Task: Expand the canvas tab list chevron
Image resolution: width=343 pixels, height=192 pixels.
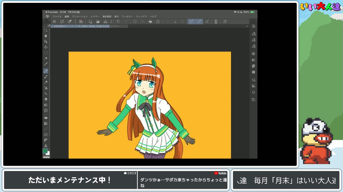Action: pyautogui.click(x=247, y=26)
